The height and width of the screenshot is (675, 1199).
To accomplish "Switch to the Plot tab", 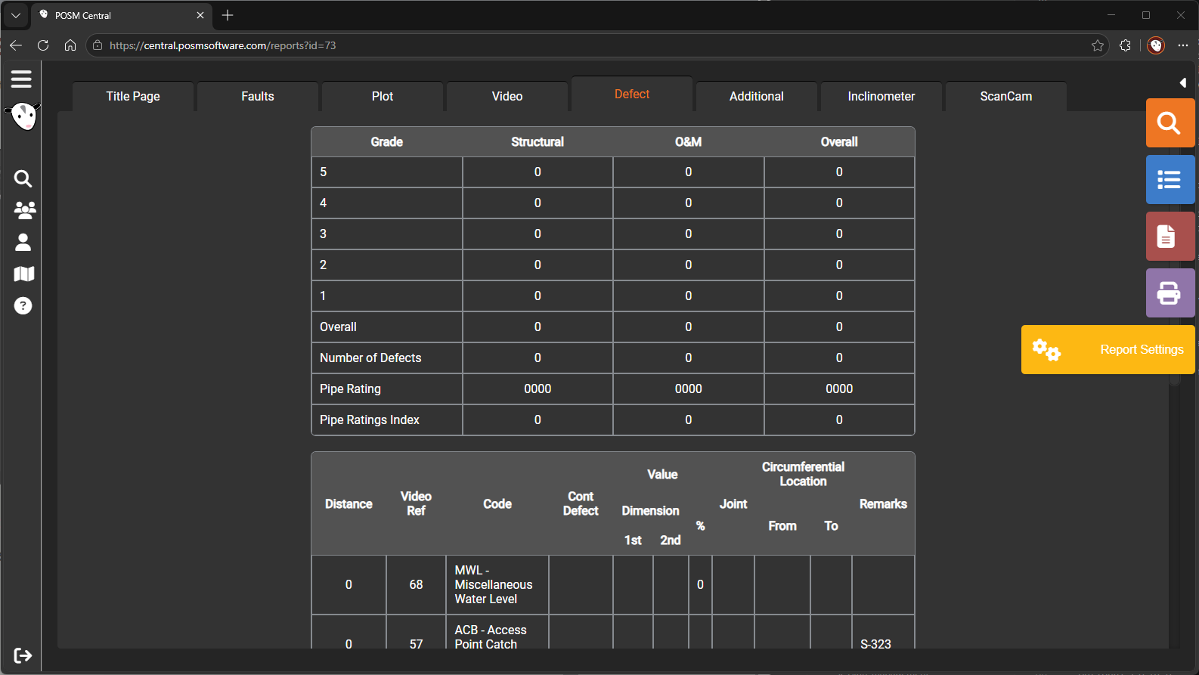I will pos(383,96).
